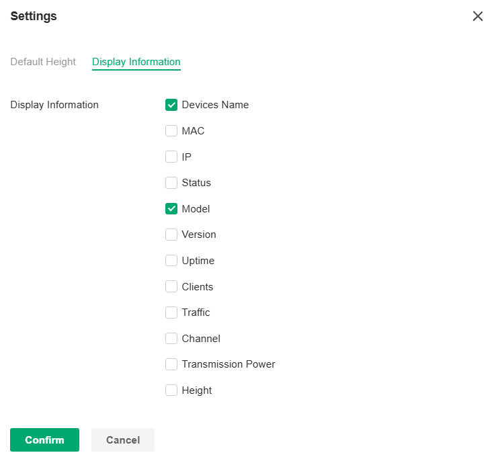The width and height of the screenshot is (492, 457).
Task: Enable the Version checkbox
Action: click(171, 235)
